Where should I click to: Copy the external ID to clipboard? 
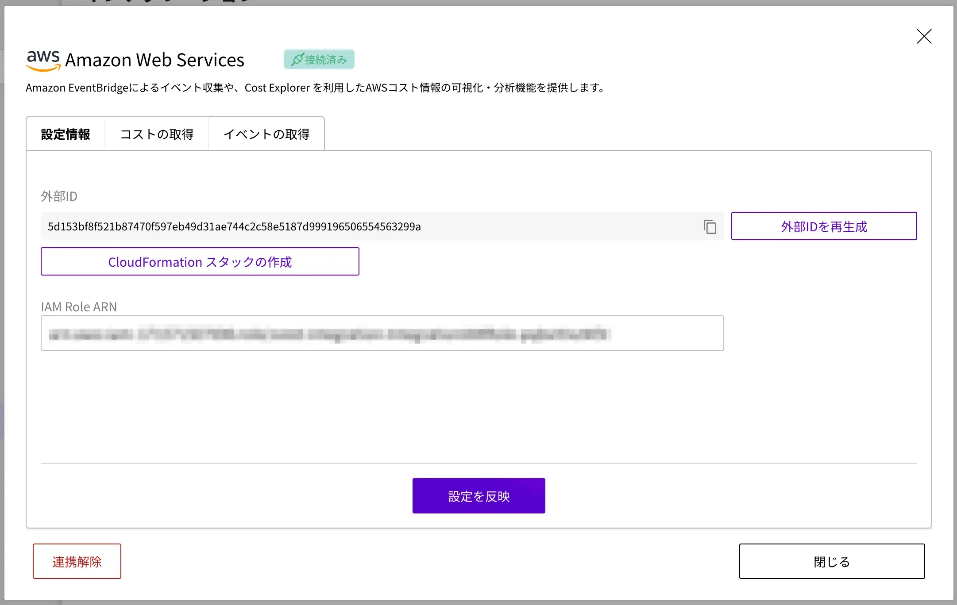(x=710, y=227)
